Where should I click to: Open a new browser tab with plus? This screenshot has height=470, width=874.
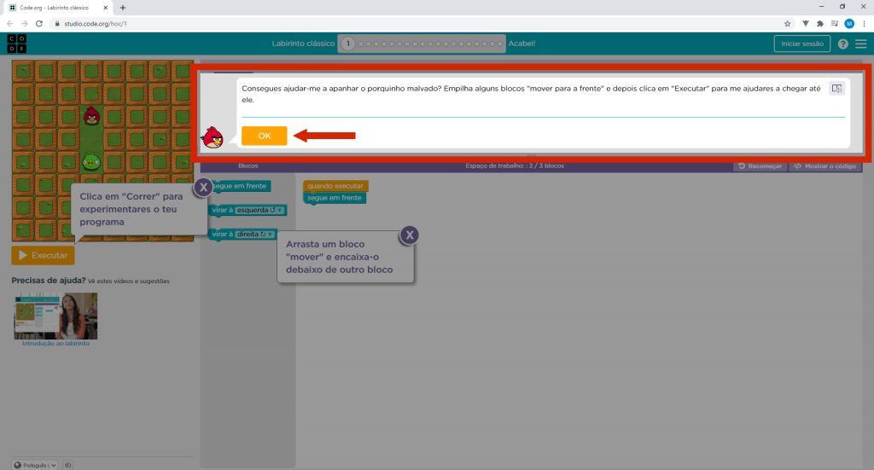pos(123,8)
